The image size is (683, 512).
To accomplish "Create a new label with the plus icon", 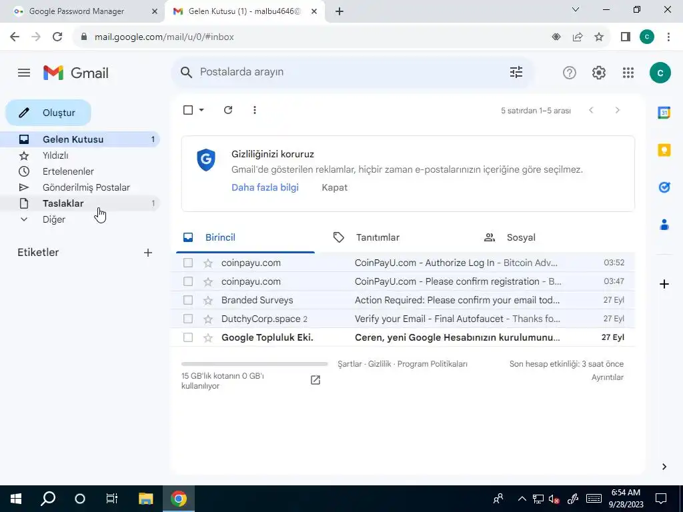I will coord(148,253).
